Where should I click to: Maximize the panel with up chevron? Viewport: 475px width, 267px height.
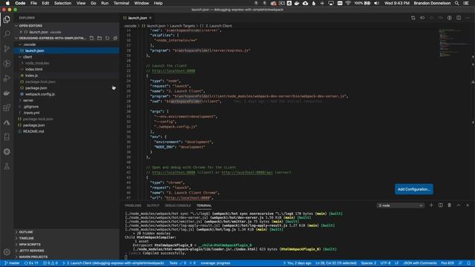pos(459,205)
